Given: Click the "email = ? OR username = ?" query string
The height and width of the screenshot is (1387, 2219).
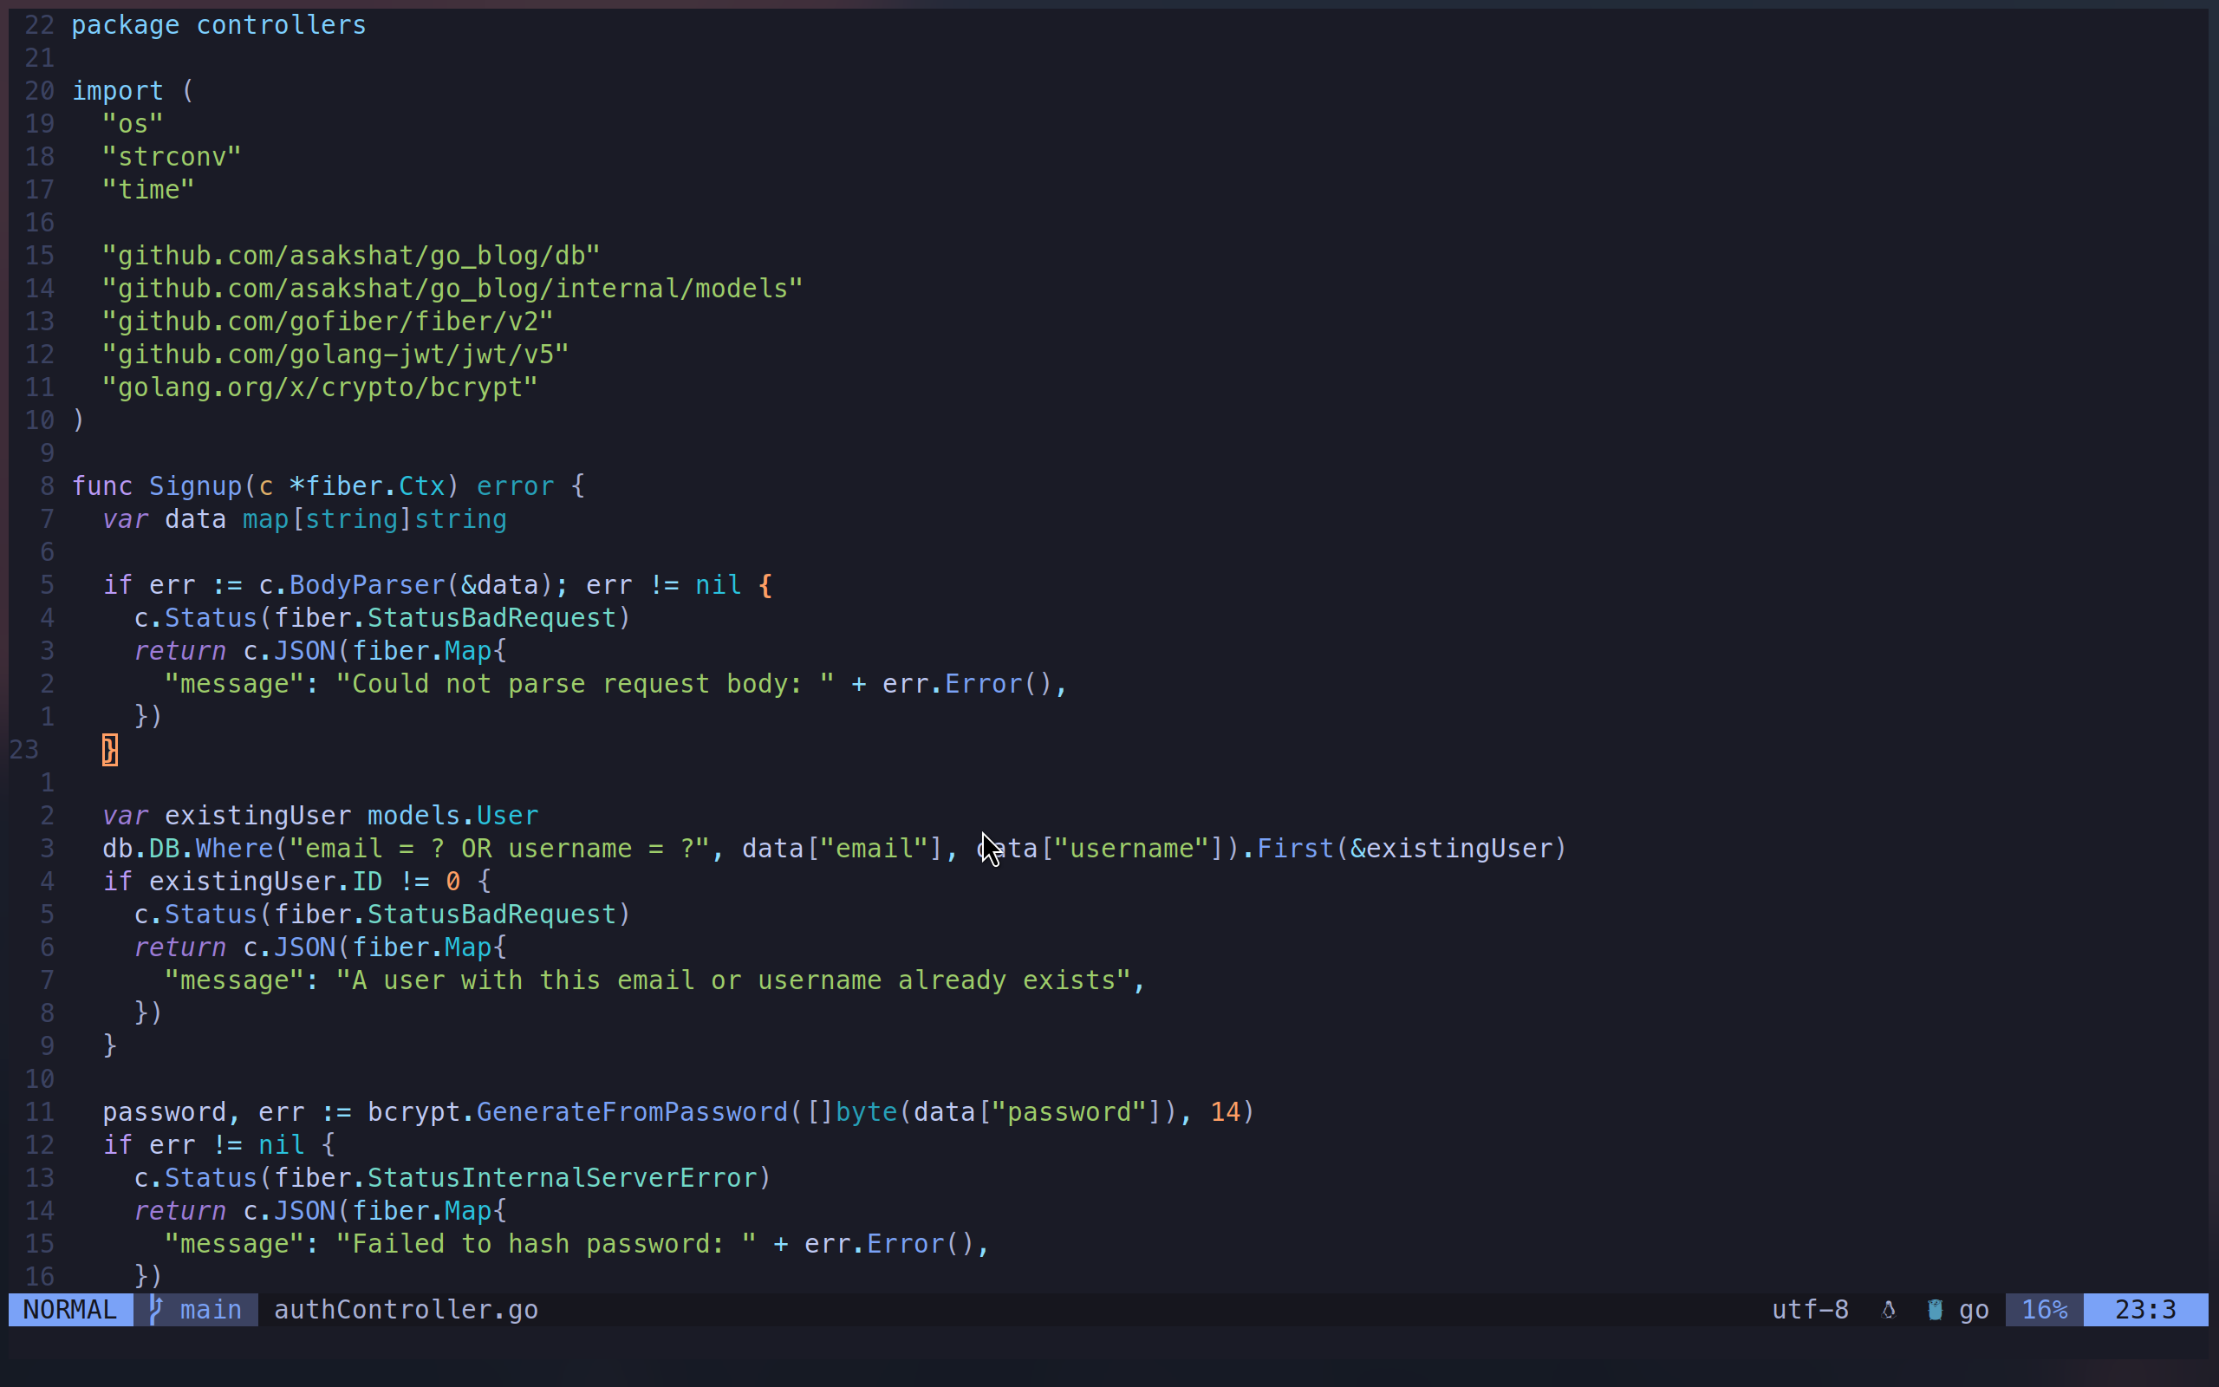Looking at the screenshot, I should tap(498, 849).
